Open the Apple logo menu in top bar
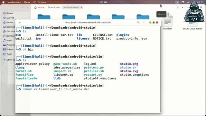This screenshot has height=116, width=206. pyautogui.click(x=4, y=2)
